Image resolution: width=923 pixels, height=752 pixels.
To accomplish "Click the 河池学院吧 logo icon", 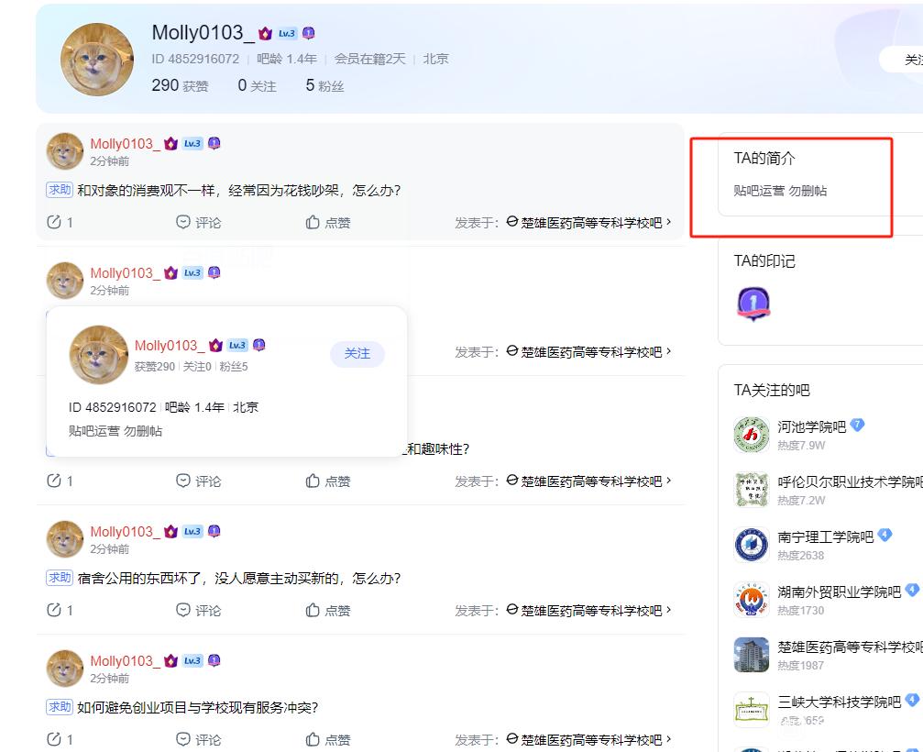I will (x=752, y=435).
